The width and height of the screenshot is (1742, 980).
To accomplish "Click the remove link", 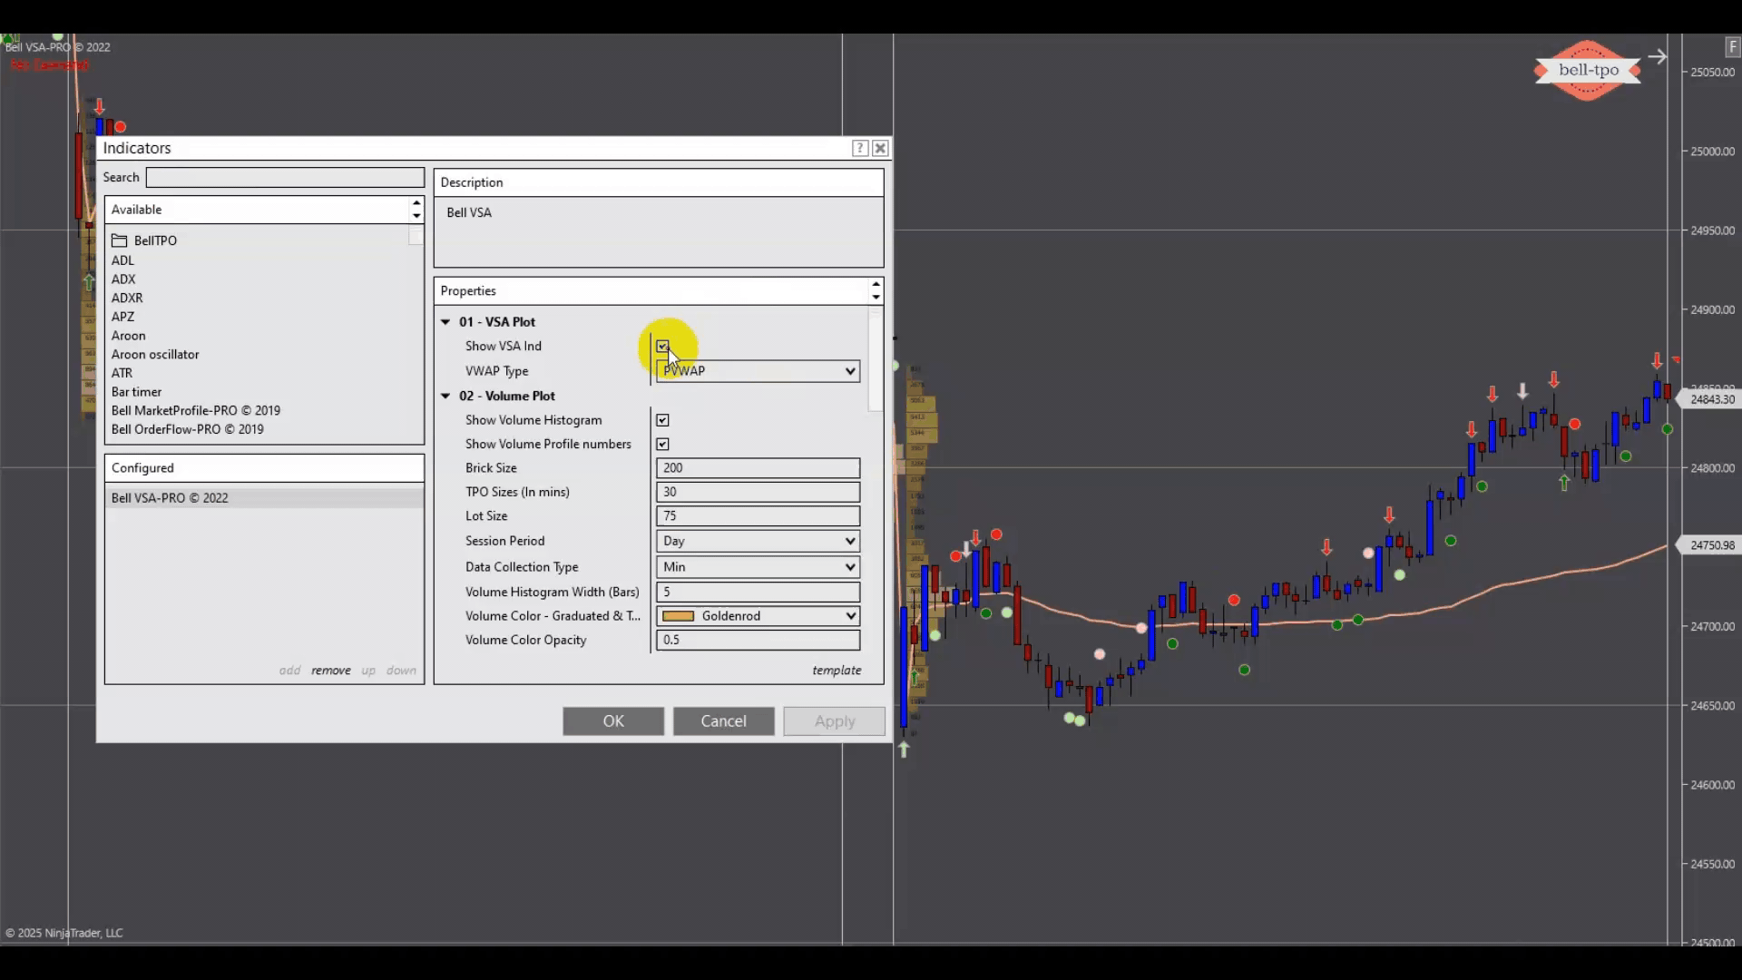I will click(x=330, y=671).
